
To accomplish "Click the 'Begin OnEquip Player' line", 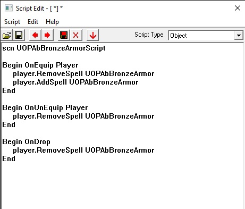I will [x=40, y=65].
